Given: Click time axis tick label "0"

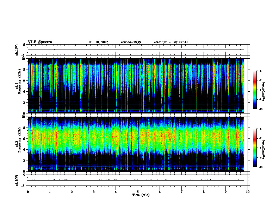Looking at the screenshot, I should click(28, 192).
